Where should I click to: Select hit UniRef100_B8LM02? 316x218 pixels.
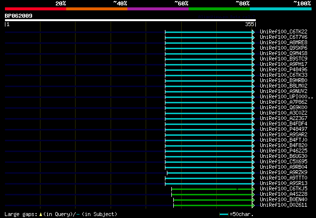coord(283,86)
